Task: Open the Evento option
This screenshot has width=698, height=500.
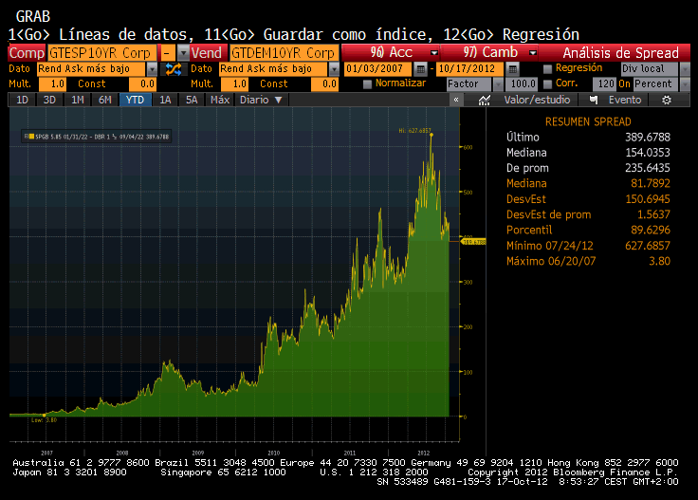Action: point(625,100)
